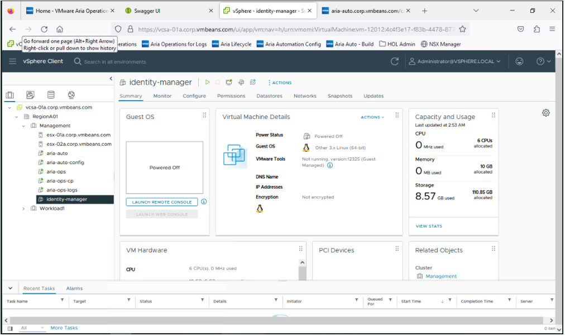Click the Shut Down Guest OS icon

click(x=218, y=82)
